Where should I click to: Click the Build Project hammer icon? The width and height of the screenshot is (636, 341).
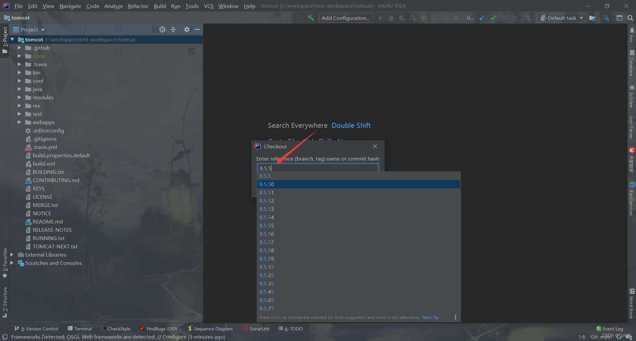[x=311, y=18]
